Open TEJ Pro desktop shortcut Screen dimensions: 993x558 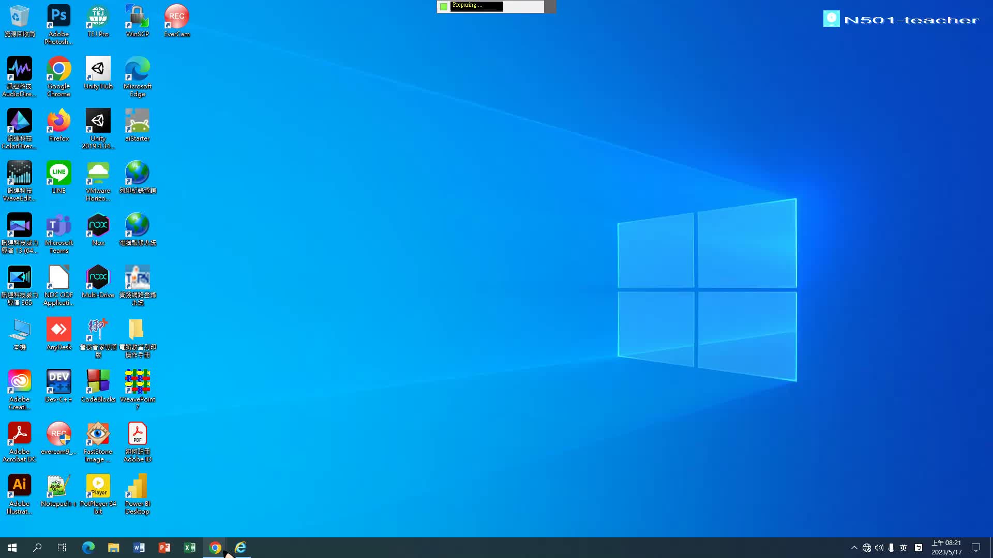pos(98,21)
